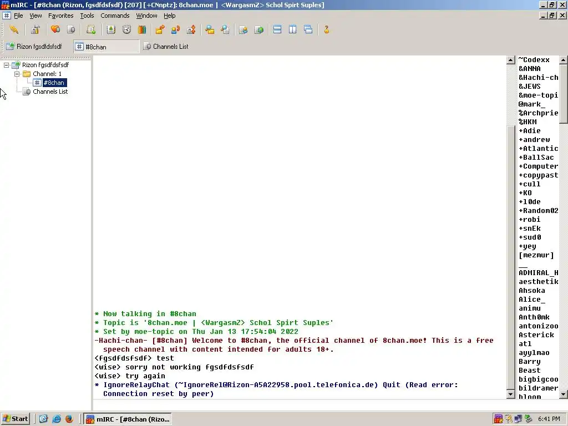Select Channels List in the tree

[x=50, y=92]
